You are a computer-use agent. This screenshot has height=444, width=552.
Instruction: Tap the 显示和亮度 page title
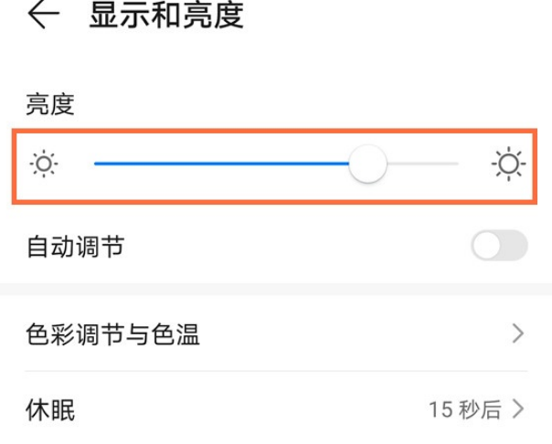[x=166, y=16]
